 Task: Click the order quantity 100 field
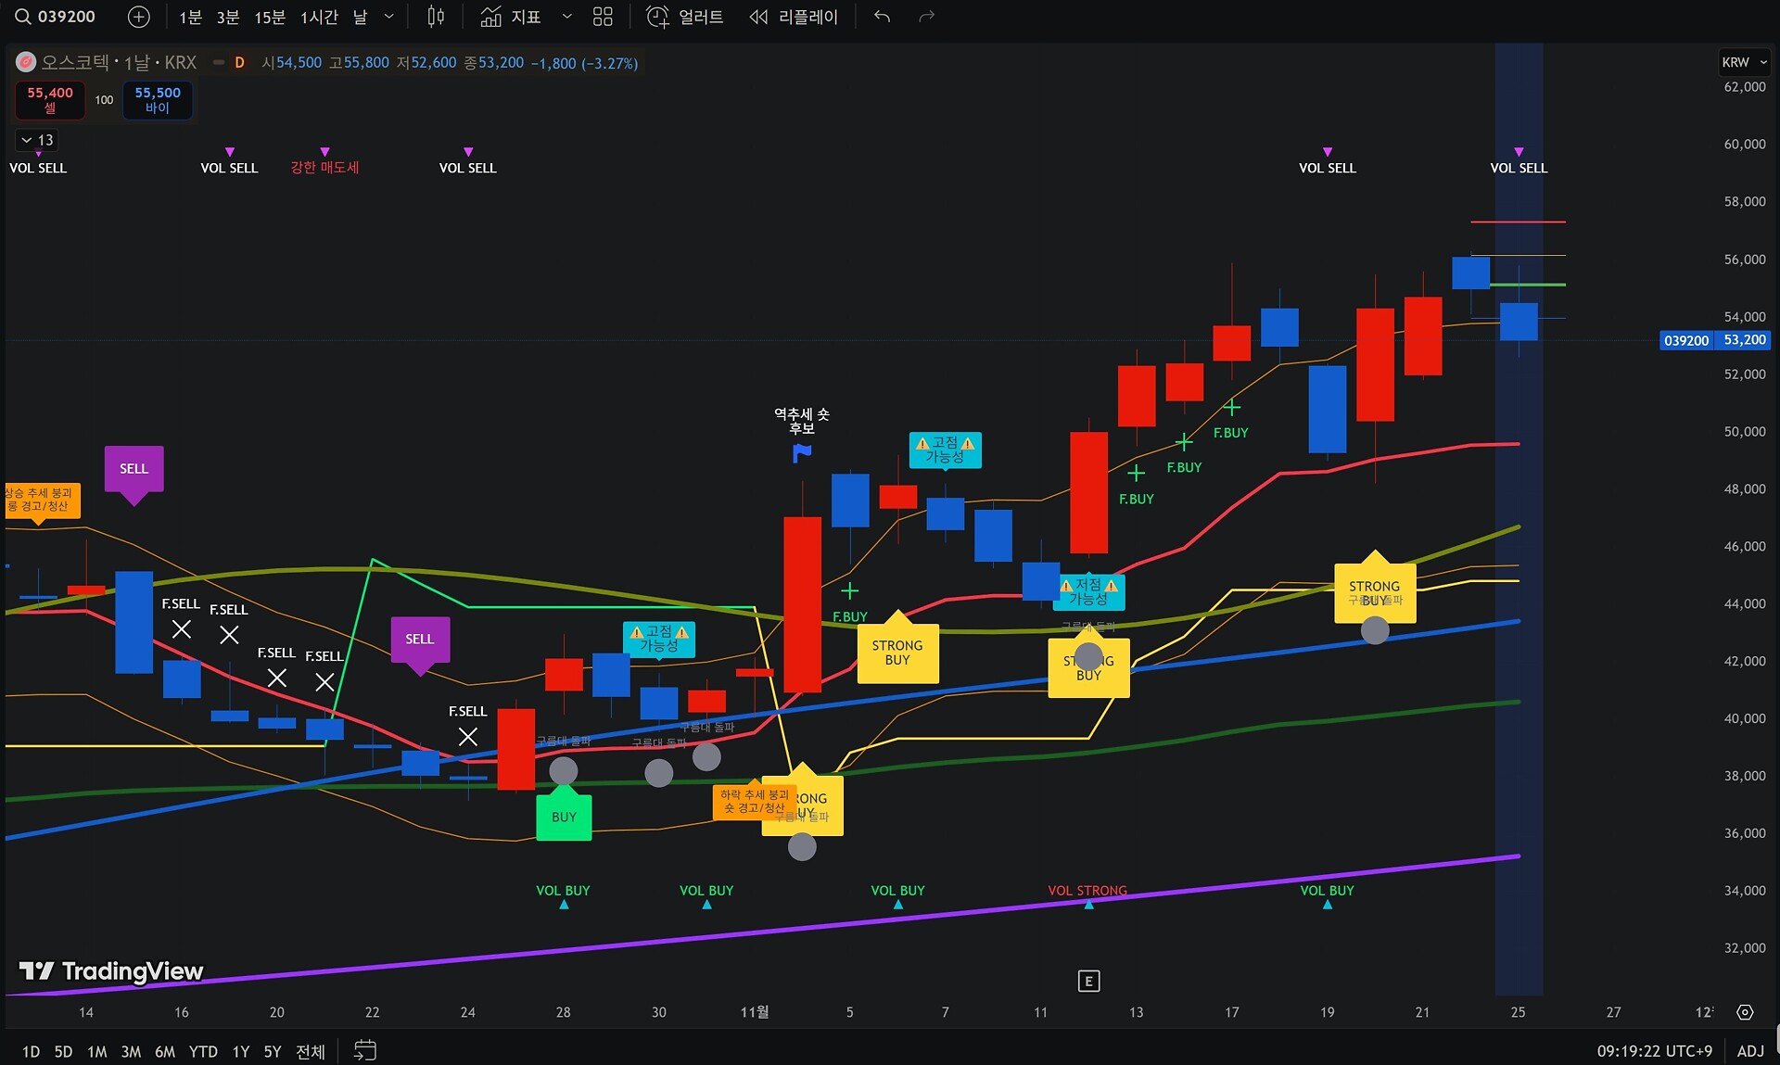tap(104, 100)
